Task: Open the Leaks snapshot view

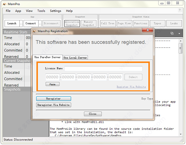Action: click(174, 23)
